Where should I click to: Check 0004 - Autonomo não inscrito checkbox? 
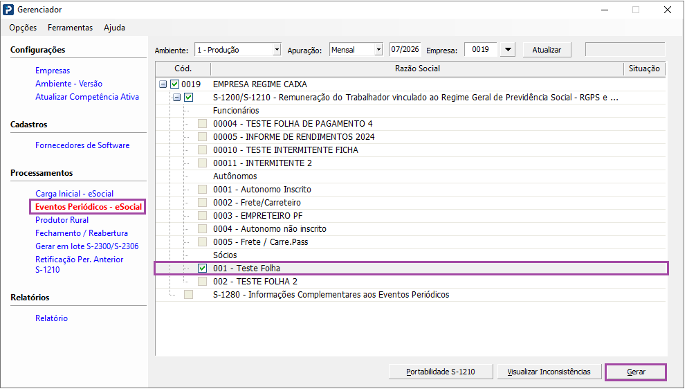tap(202, 229)
